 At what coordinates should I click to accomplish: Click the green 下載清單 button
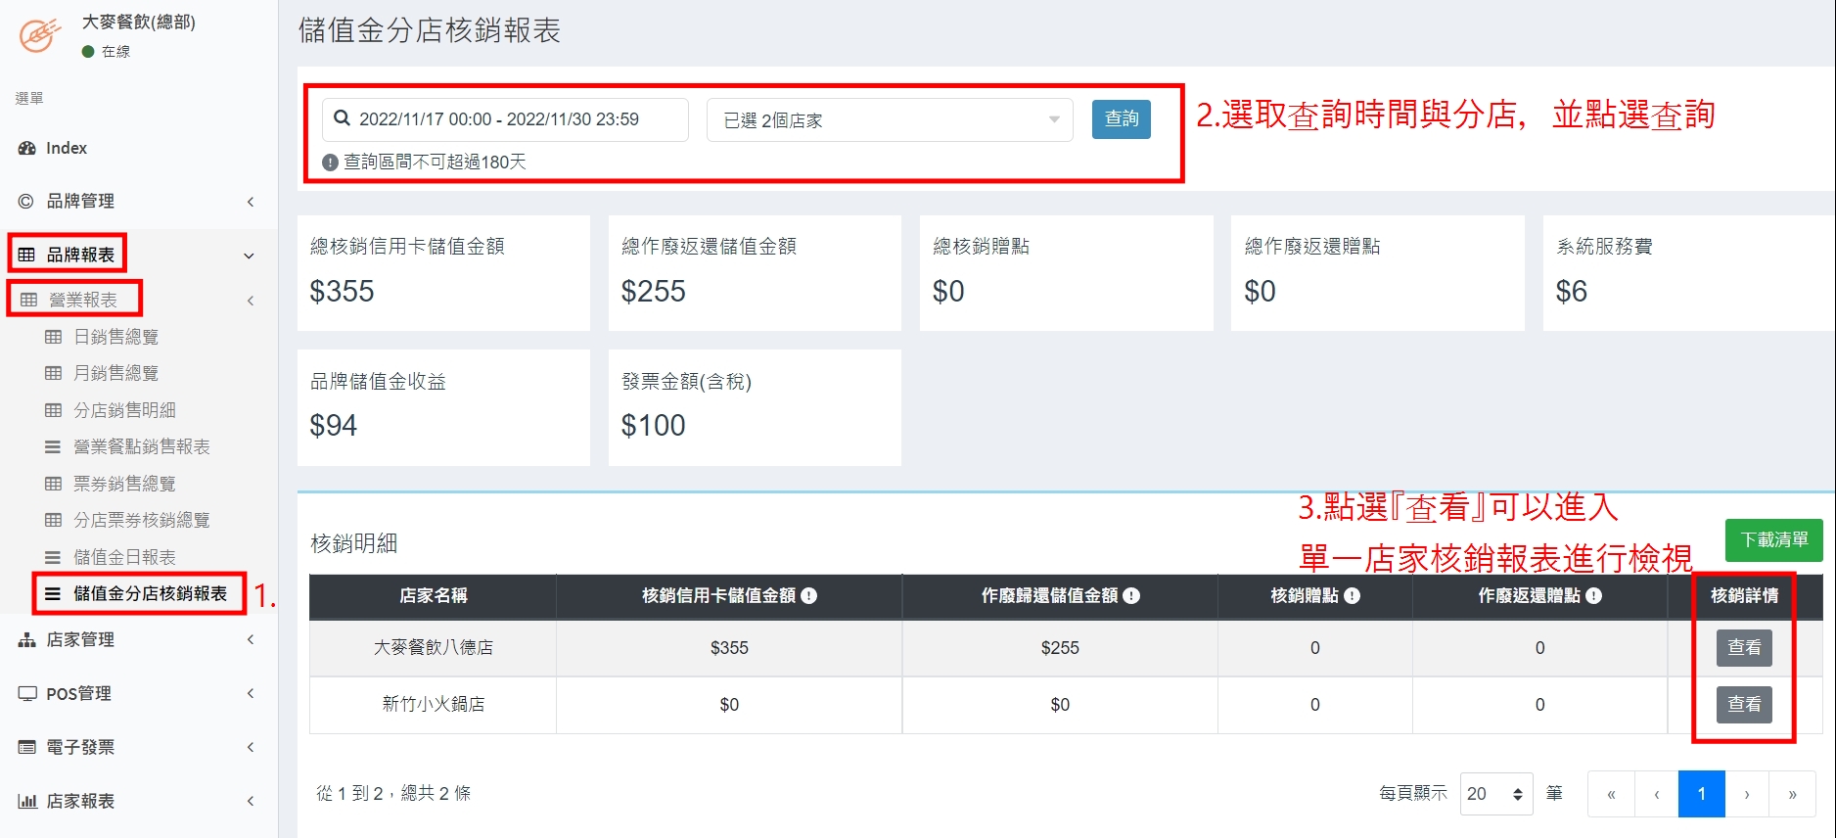(x=1772, y=540)
